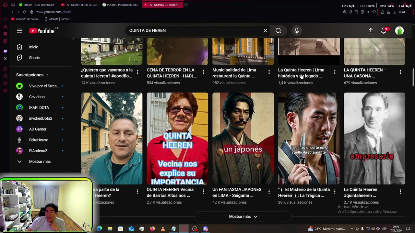This screenshot has width=415, height=233.
Task: Open Firefox from the Windows taskbar
Action: 152,229
